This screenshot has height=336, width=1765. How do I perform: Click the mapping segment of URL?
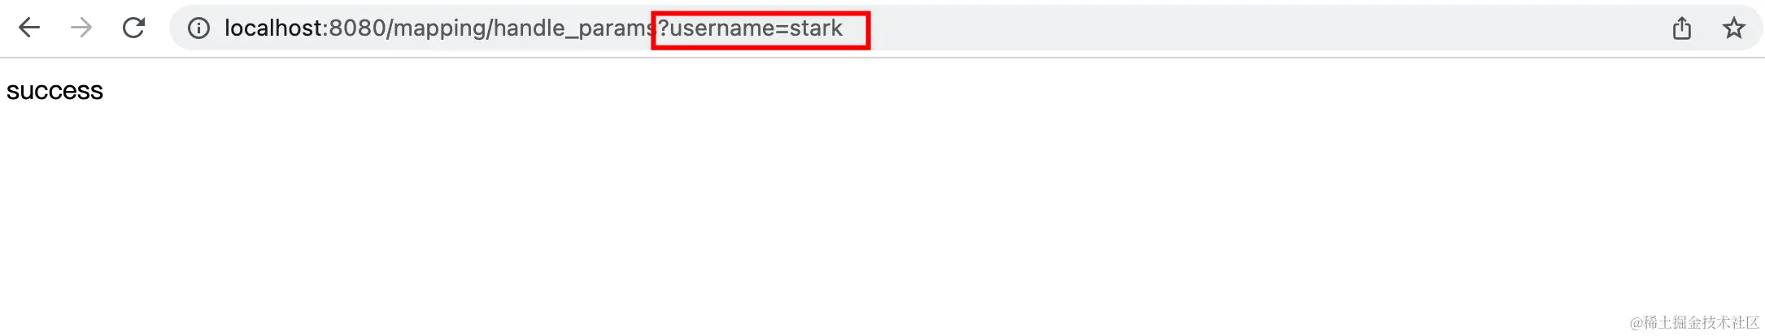pyautogui.click(x=439, y=29)
